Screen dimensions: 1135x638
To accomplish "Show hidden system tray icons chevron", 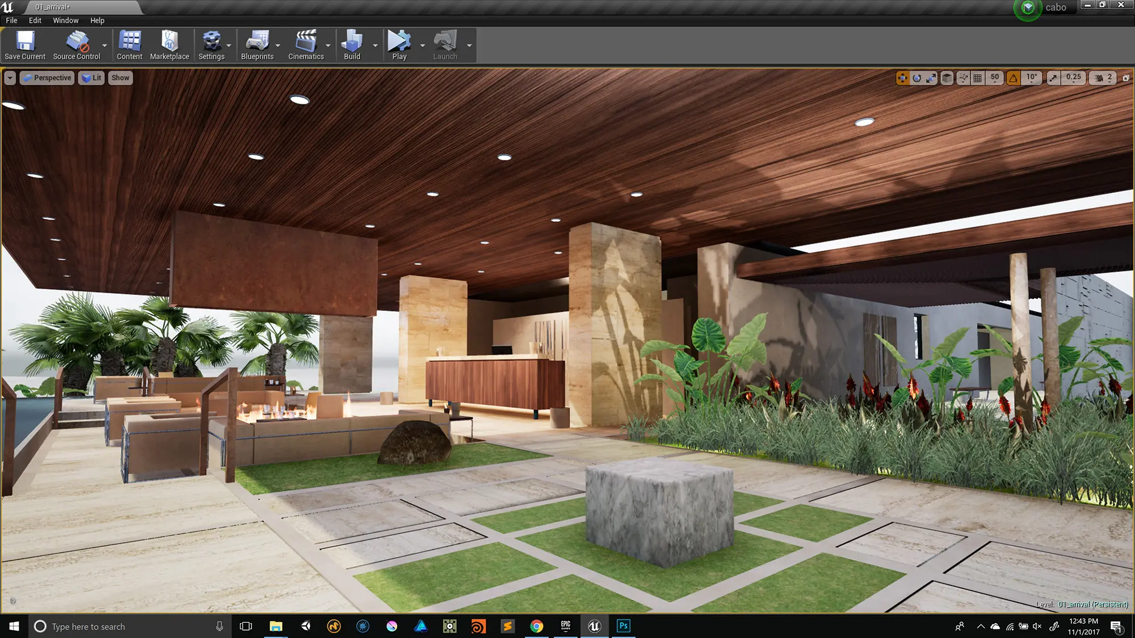I will [981, 626].
